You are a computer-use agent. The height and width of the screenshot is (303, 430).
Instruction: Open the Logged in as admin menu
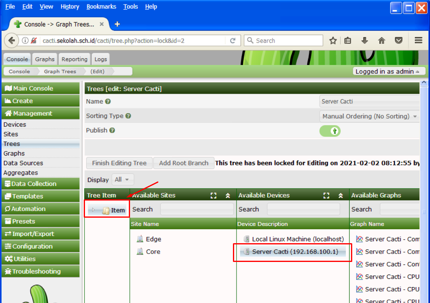pyautogui.click(x=387, y=71)
